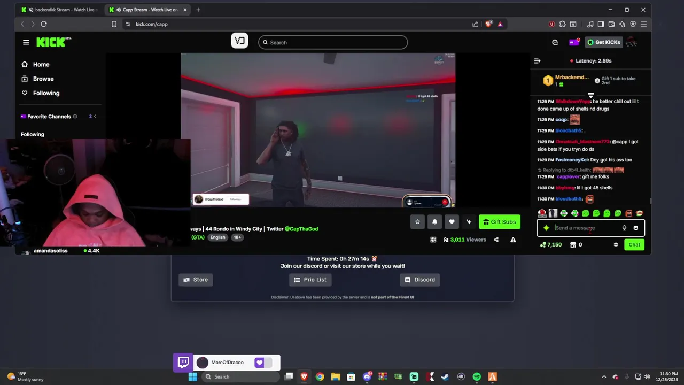This screenshot has width=684, height=385.
Task: Open the channel points 7,150 balance
Action: 551,244
